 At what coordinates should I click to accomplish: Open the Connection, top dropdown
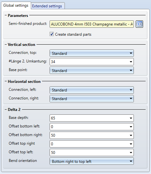point(92,53)
